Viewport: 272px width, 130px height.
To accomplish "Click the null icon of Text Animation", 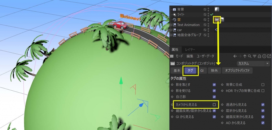I will pyautogui.click(x=174, y=25).
